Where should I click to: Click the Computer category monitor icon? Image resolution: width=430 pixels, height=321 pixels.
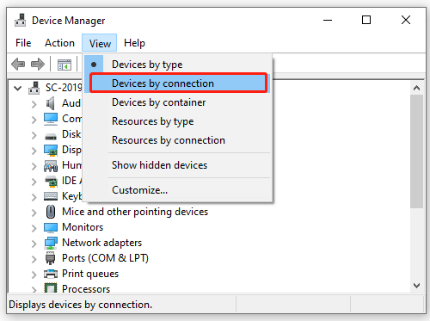click(51, 119)
